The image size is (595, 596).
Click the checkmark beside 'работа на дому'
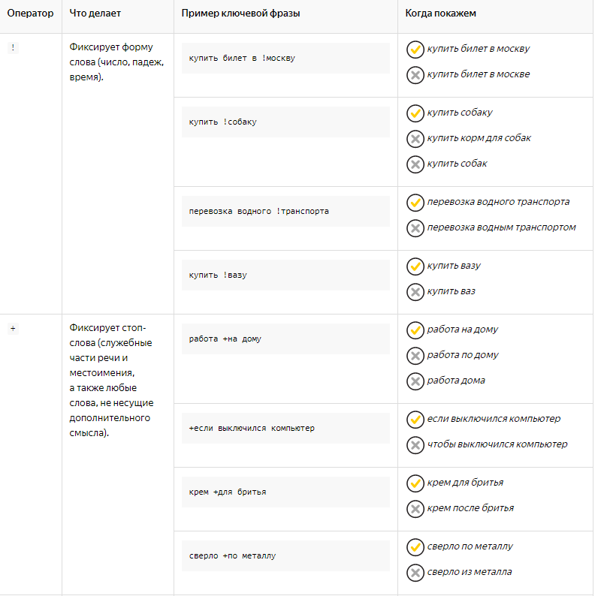point(415,330)
